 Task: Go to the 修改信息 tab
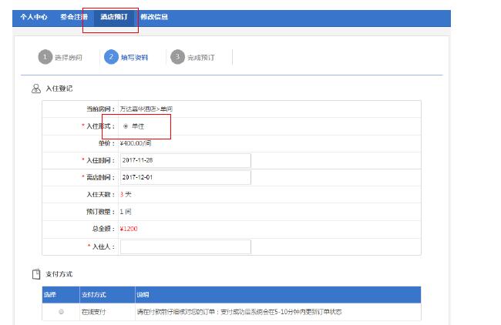pos(154,17)
